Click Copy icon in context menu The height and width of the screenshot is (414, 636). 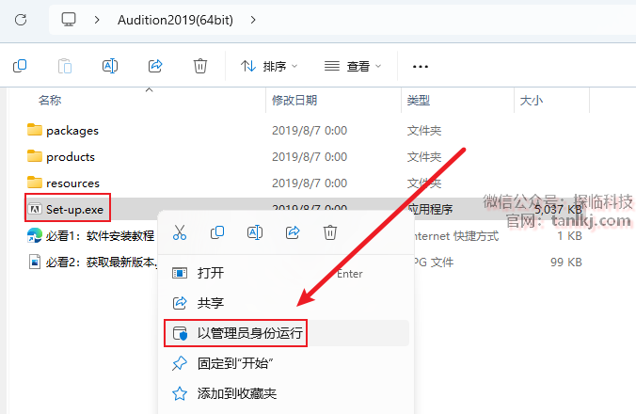pos(217,232)
